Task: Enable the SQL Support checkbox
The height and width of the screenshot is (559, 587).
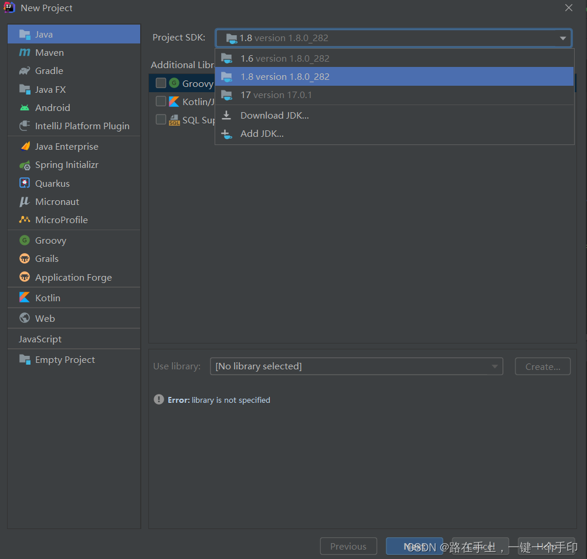Action: pyautogui.click(x=161, y=119)
